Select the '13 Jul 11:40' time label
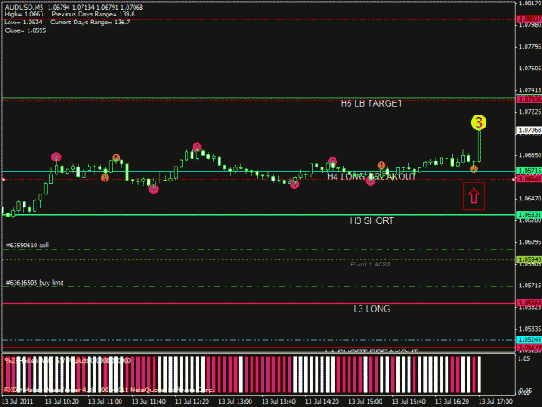The height and width of the screenshot is (407, 542). click(x=148, y=402)
